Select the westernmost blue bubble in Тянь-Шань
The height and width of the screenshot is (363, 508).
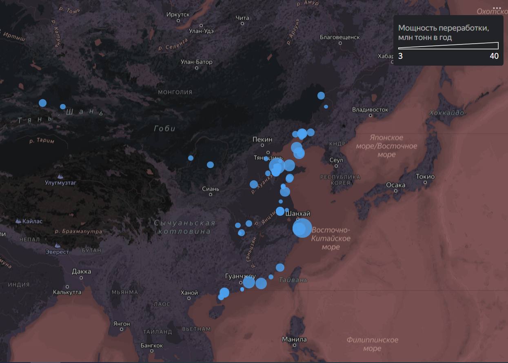coord(42,103)
